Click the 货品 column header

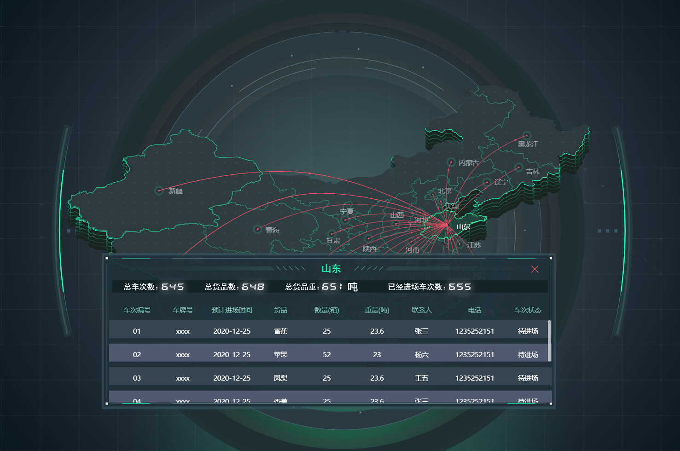280,310
